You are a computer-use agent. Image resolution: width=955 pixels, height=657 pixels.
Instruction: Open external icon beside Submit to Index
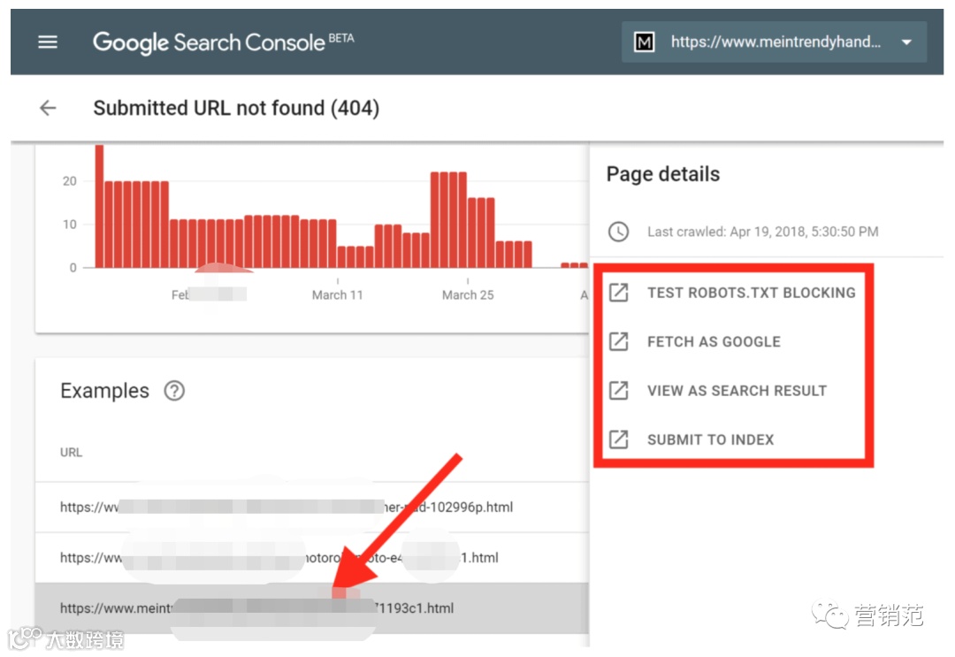tap(619, 439)
